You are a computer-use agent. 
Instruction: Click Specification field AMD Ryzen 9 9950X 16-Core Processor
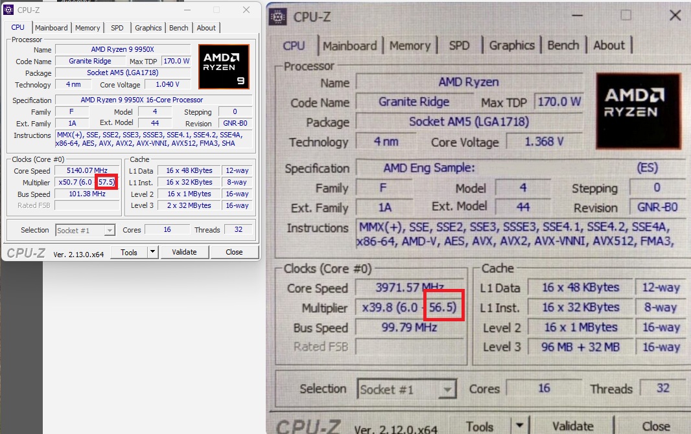click(x=154, y=100)
